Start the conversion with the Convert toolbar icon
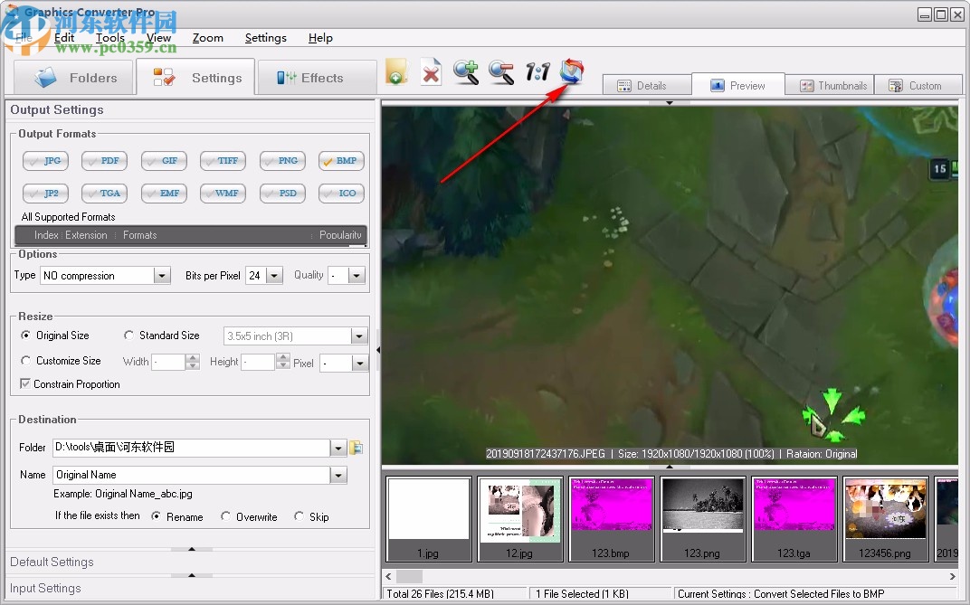The height and width of the screenshot is (605, 970). pos(571,71)
